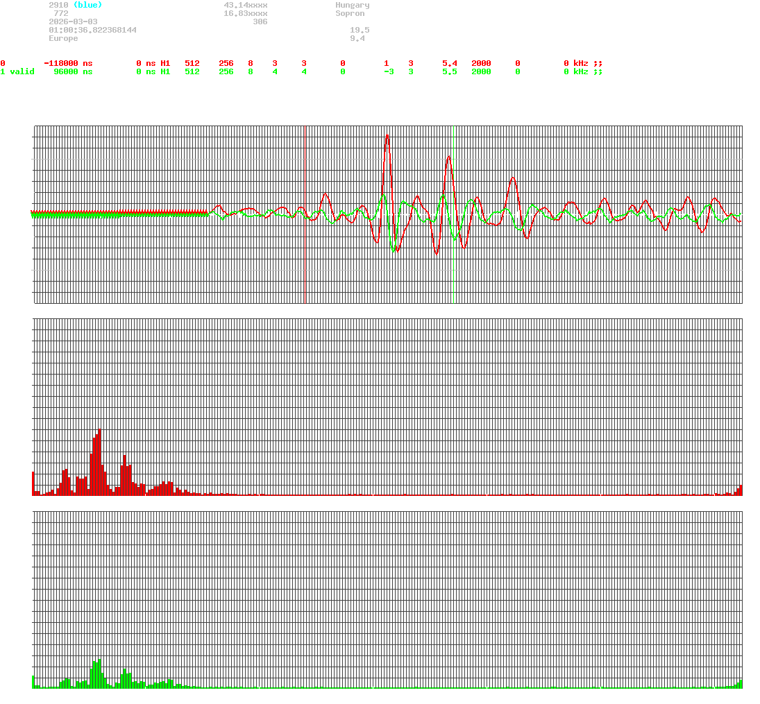Adjust the Gain 5.4 value for channel 0
Screen dimensions: 760x704
pos(448,63)
